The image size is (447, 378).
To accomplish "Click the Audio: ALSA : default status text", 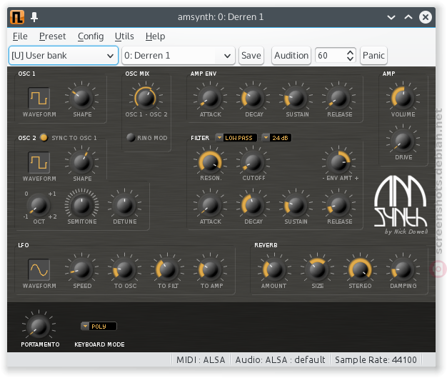I will 280,359.
